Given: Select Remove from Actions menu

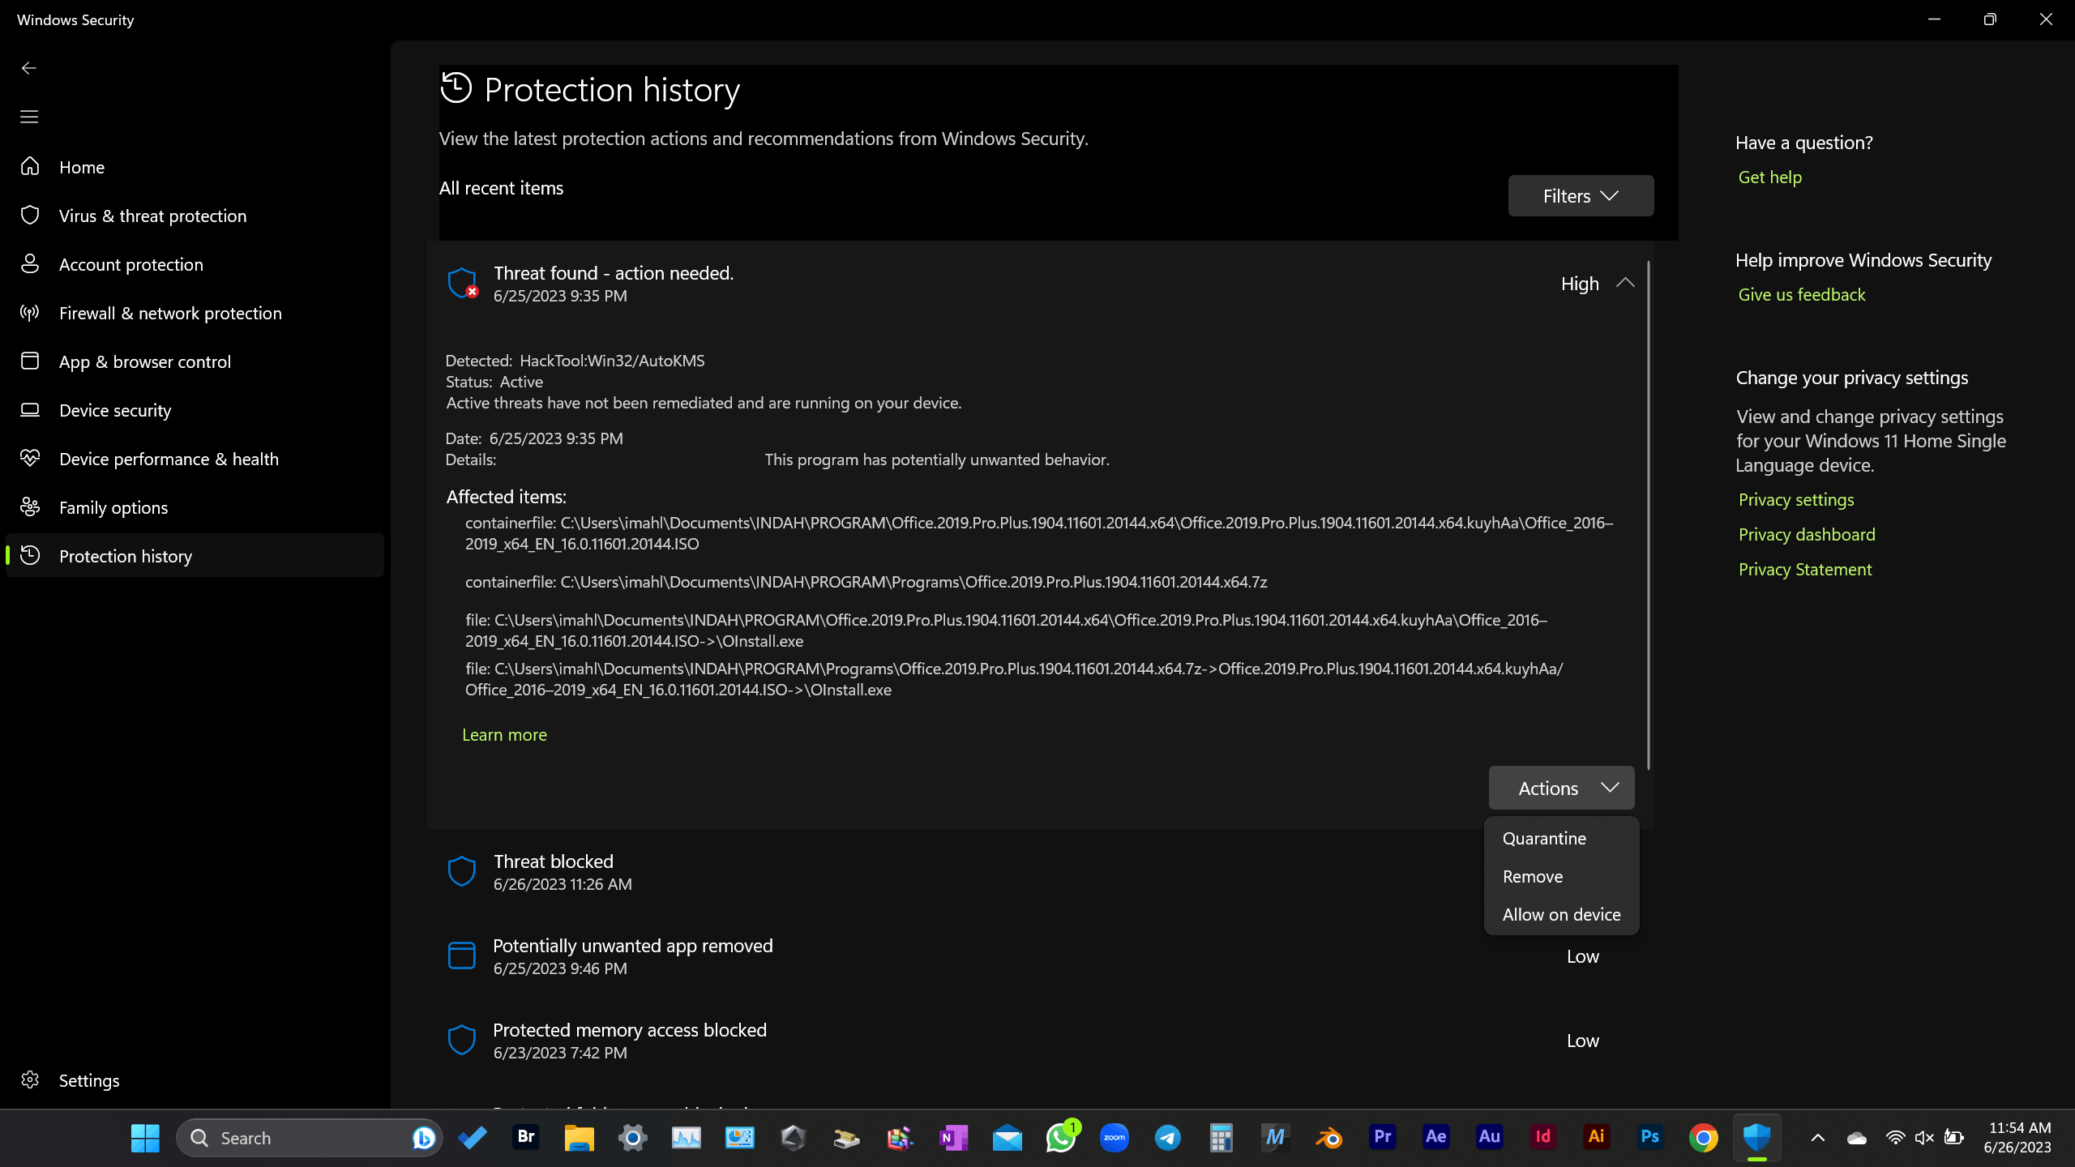Looking at the screenshot, I should coord(1532,875).
